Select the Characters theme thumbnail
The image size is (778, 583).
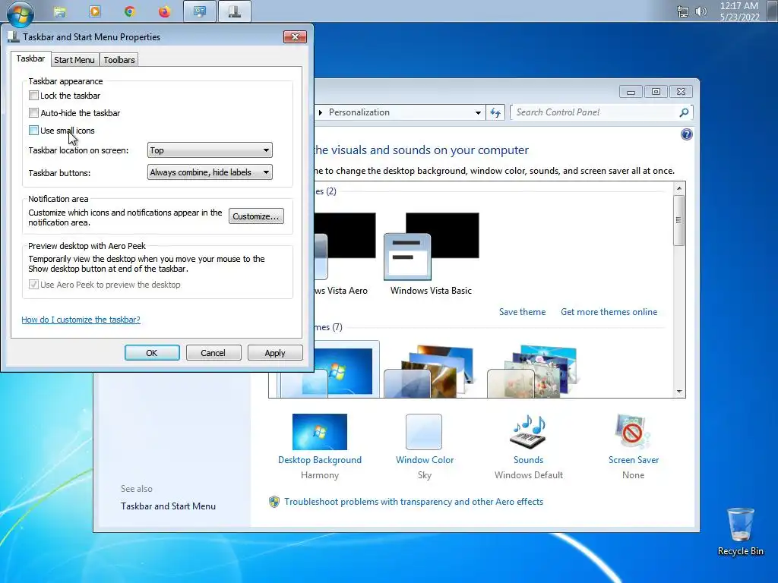pyautogui.click(x=533, y=372)
